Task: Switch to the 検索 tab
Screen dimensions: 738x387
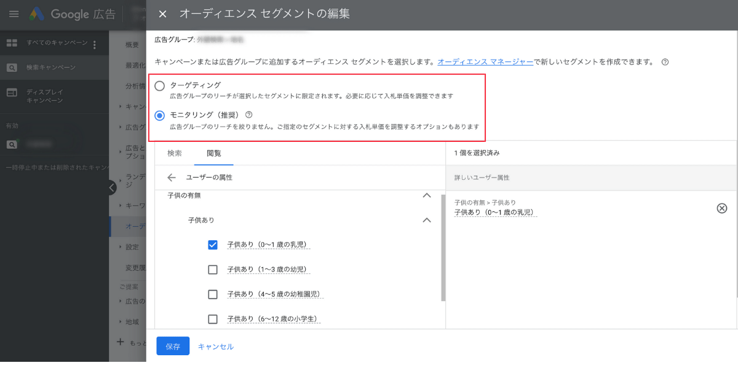Action: 175,153
